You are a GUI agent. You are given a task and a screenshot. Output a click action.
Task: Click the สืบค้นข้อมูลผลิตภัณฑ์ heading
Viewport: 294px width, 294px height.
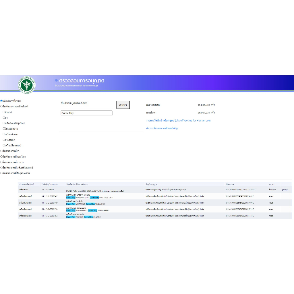pos(74,103)
